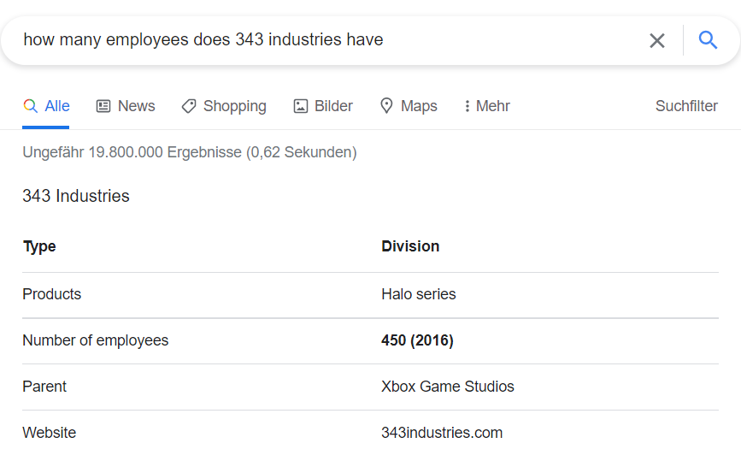
Task: Click the 'Xbox Game Studios' value
Action: (x=448, y=387)
